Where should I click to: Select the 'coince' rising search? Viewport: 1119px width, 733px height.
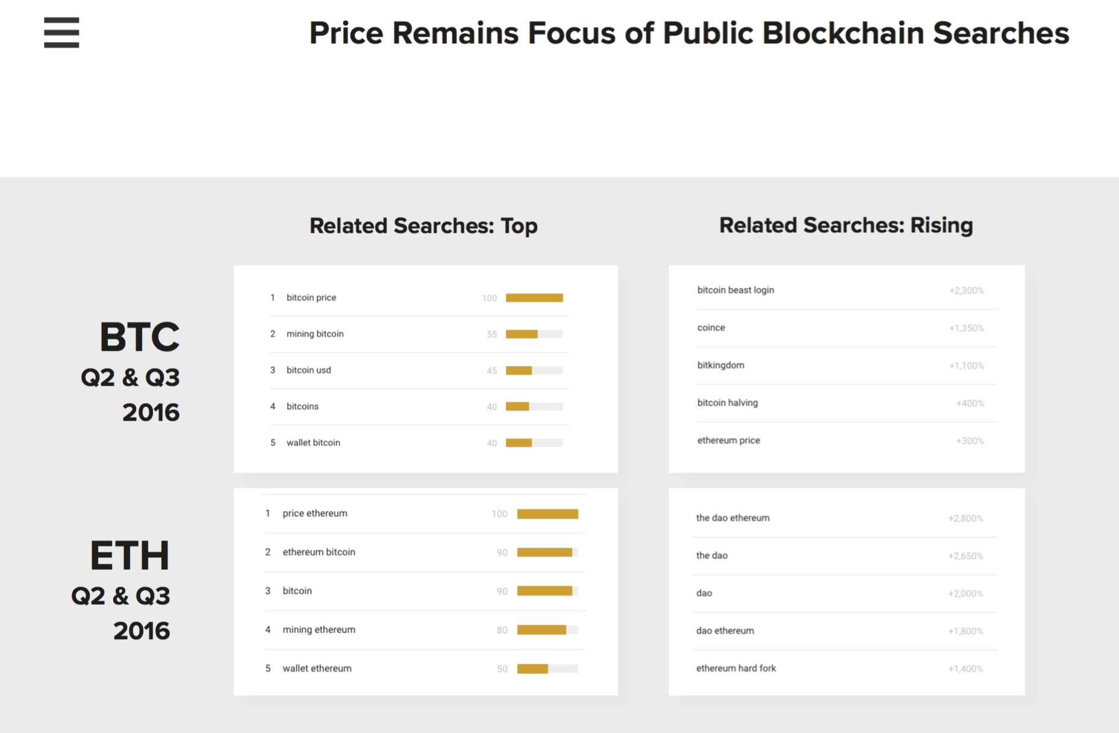point(711,328)
